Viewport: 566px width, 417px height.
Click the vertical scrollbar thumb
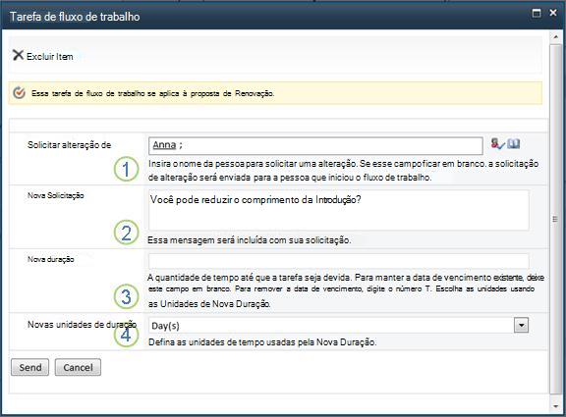click(555, 219)
